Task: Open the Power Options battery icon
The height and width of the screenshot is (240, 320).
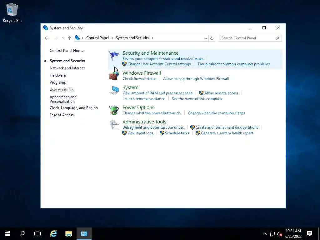Action: tap(114, 110)
